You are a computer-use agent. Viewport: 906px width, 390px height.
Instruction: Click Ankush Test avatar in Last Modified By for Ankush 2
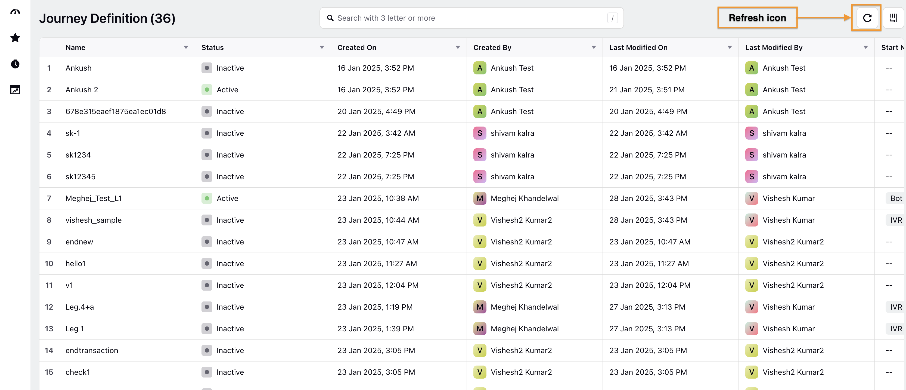(751, 90)
